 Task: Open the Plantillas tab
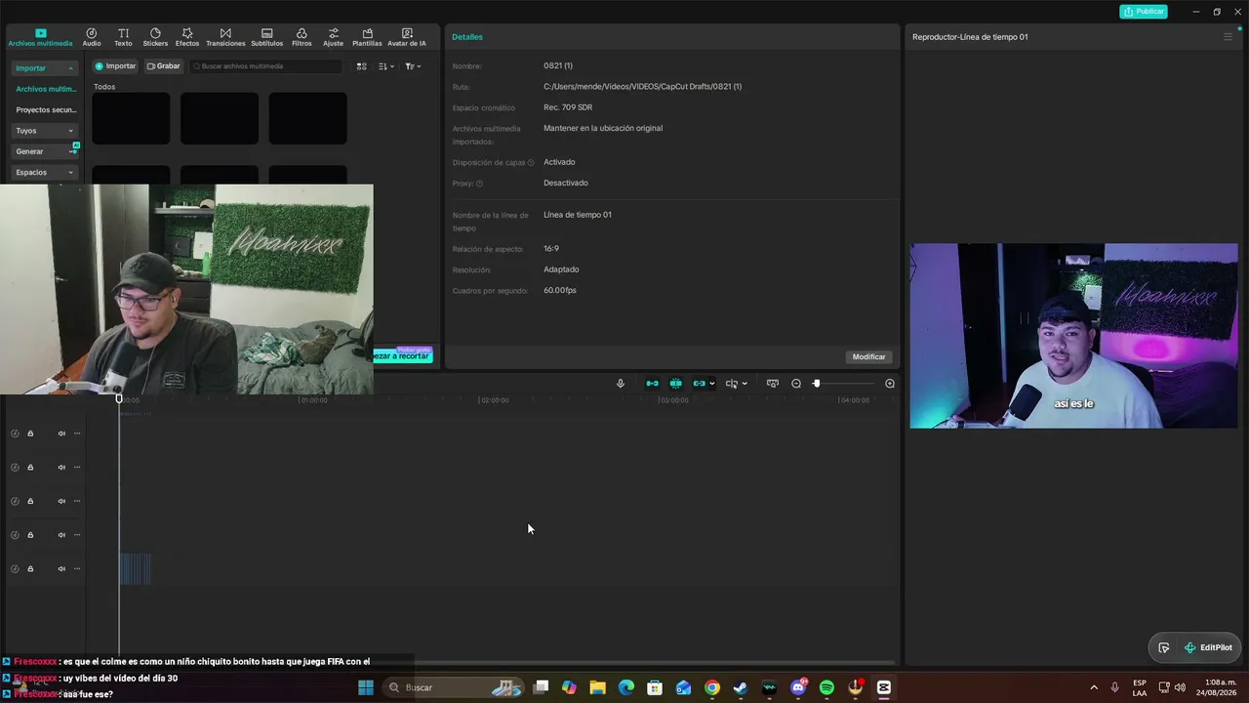367,37
